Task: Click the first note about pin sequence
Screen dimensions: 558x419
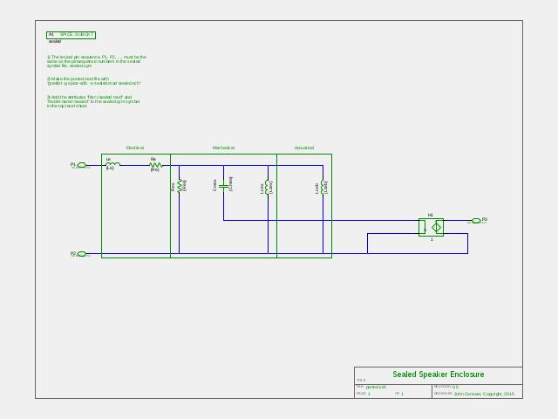Action: click(x=97, y=61)
